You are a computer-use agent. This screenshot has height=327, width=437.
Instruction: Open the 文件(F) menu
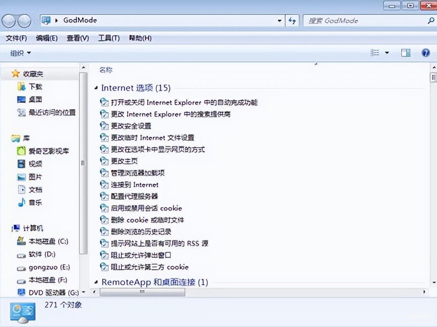pos(17,38)
